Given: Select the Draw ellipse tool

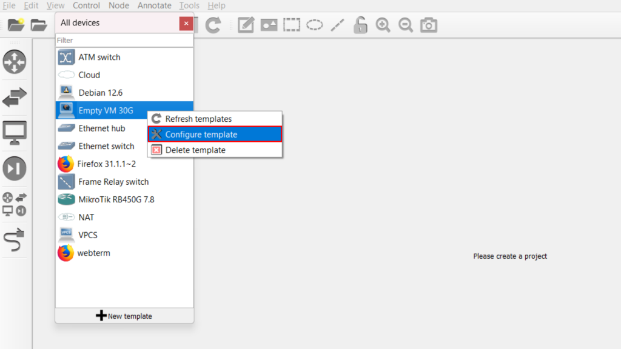Looking at the screenshot, I should [x=315, y=25].
